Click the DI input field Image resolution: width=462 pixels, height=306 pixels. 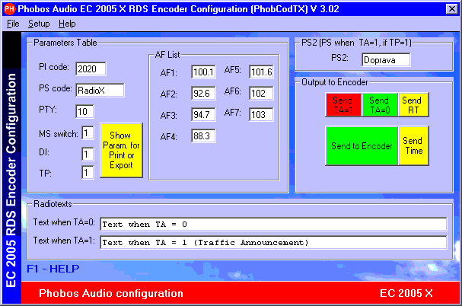[x=88, y=154]
